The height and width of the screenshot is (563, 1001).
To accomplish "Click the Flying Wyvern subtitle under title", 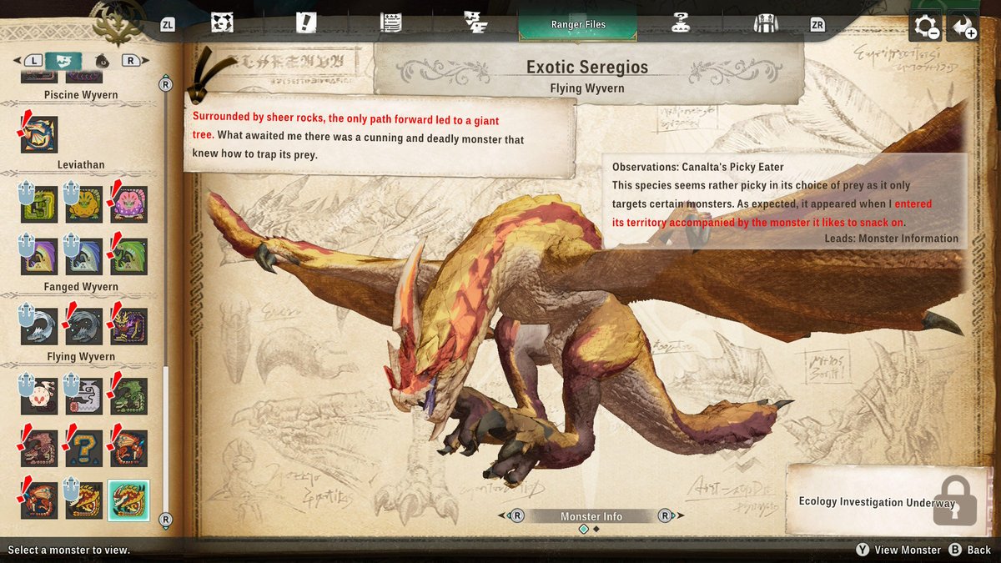I will tap(587, 88).
